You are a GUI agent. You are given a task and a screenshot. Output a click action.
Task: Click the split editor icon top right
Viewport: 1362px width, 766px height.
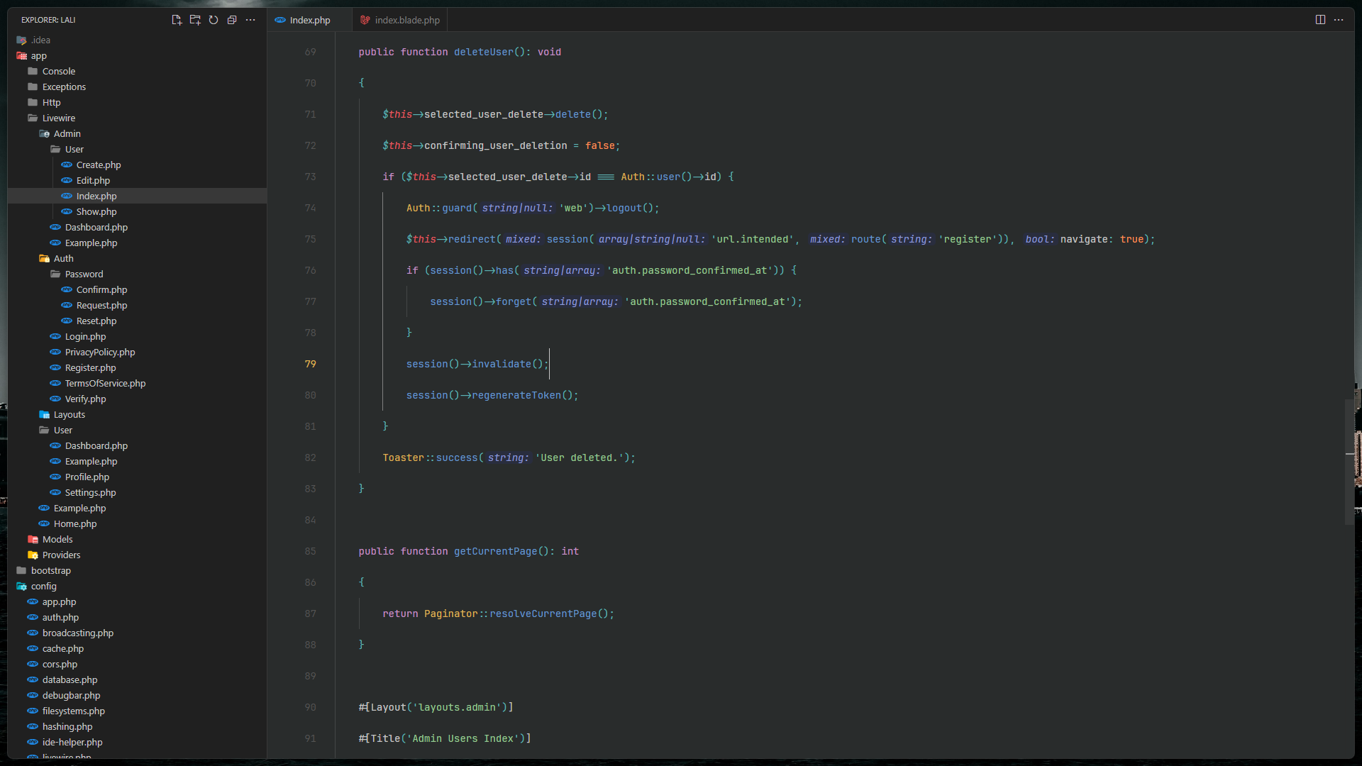click(x=1320, y=20)
